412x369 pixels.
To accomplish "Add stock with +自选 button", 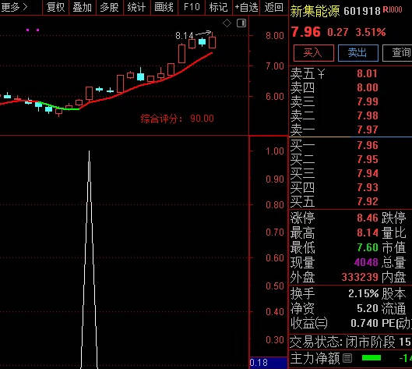I will pos(246,7).
